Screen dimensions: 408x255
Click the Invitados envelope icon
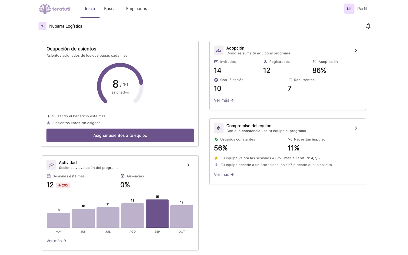coord(216,62)
